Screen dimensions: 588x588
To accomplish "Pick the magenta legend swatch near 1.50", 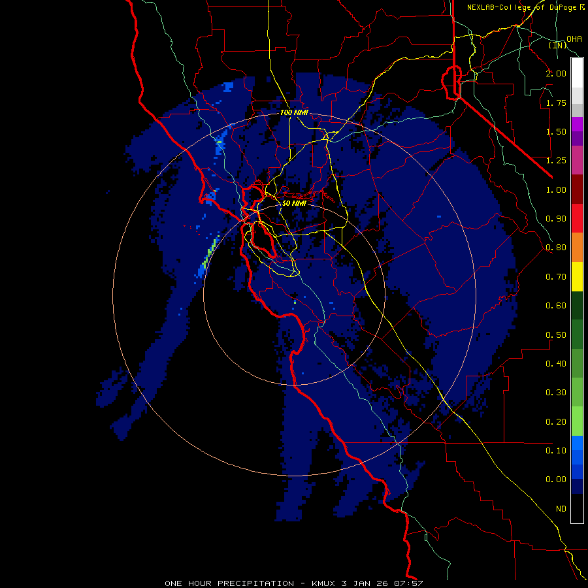I will point(577,124).
